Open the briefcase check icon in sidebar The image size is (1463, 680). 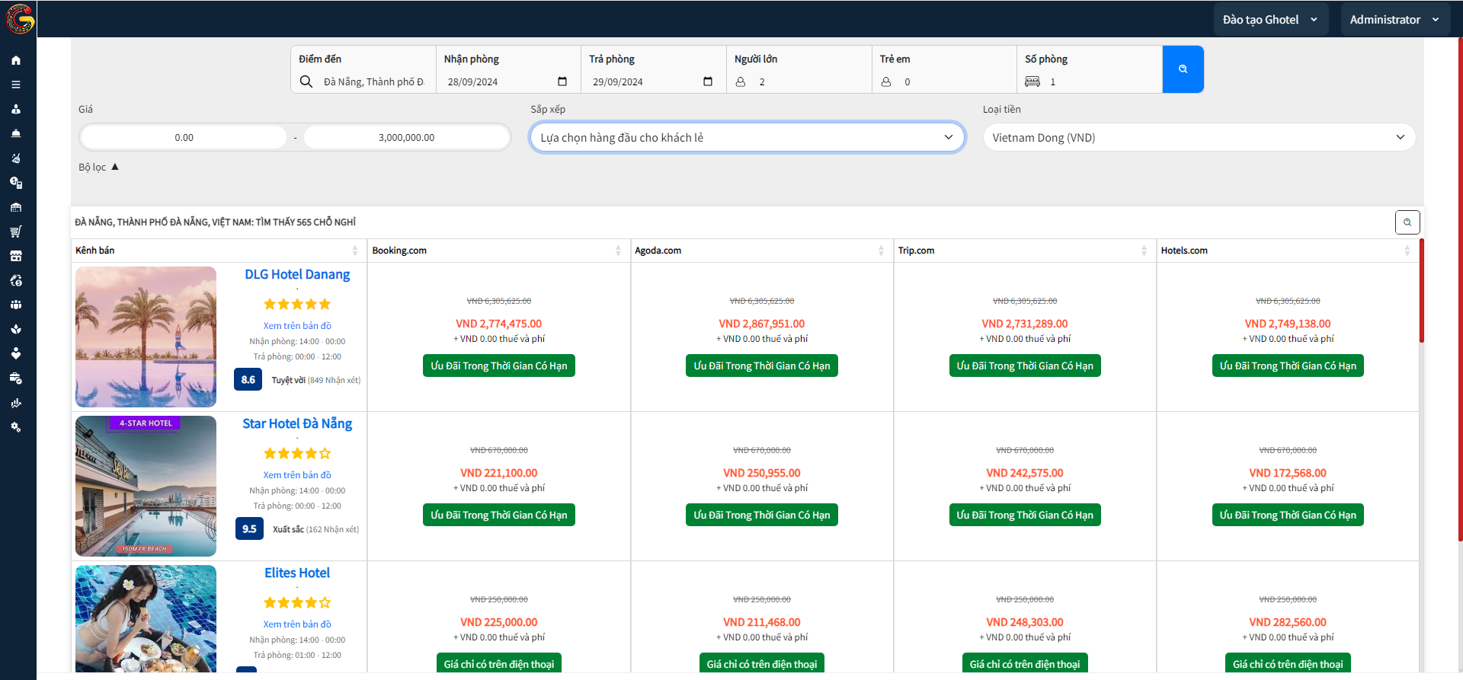pyautogui.click(x=16, y=378)
